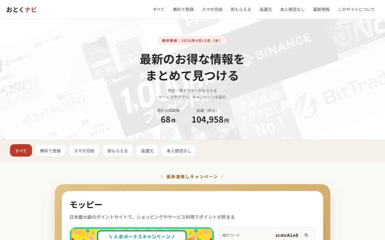Click the 最終更新 date badge
This screenshot has height=240, width=385.
tap(192, 41)
